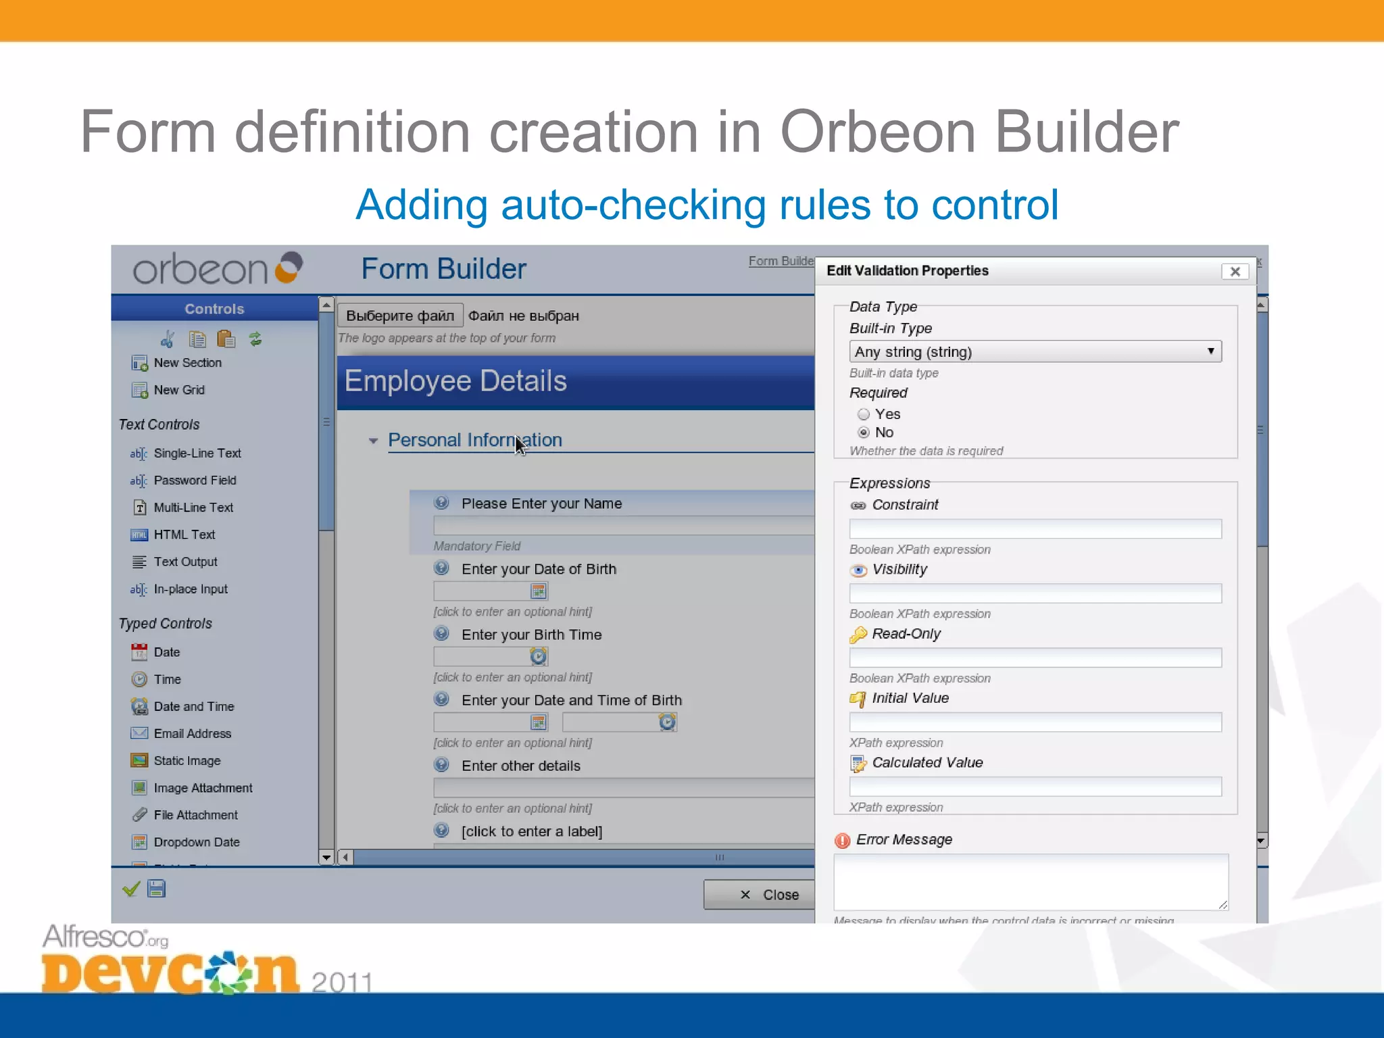This screenshot has width=1384, height=1038.
Task: Add a New Section
Action: coord(176,363)
